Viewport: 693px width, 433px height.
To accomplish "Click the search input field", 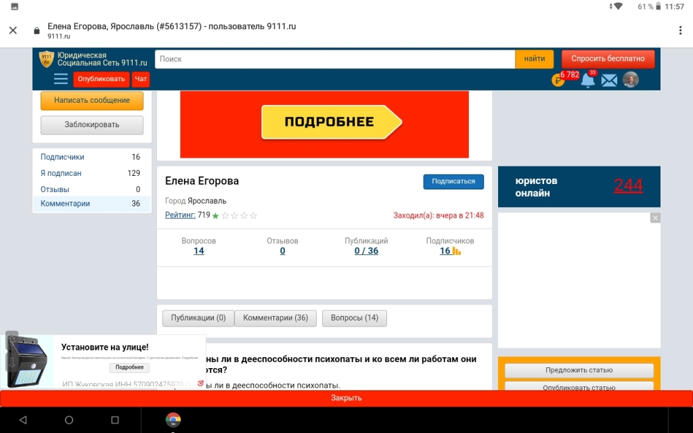I will [335, 59].
